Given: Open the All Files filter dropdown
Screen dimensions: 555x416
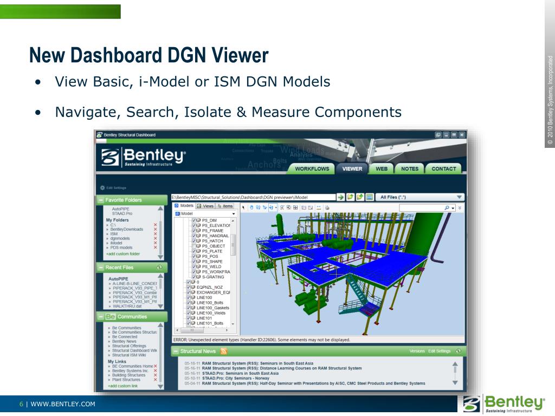Looking at the screenshot, I should [459, 197].
